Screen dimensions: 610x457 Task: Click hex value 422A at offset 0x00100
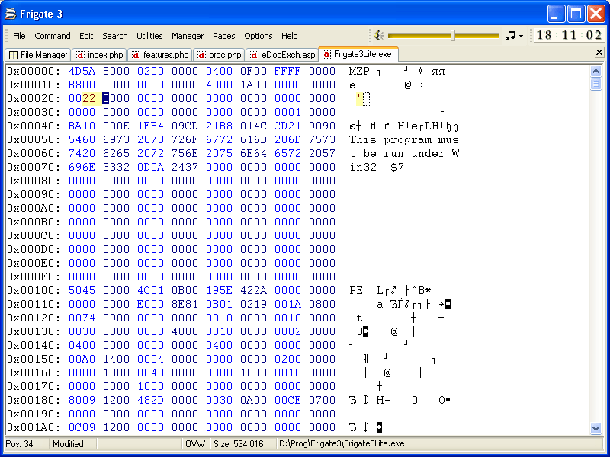[x=253, y=290]
